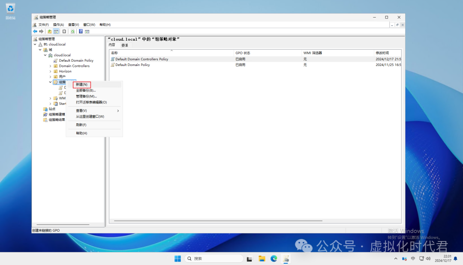Click the Up one level toolbar icon
This screenshot has height=265, width=463.
[x=50, y=31]
